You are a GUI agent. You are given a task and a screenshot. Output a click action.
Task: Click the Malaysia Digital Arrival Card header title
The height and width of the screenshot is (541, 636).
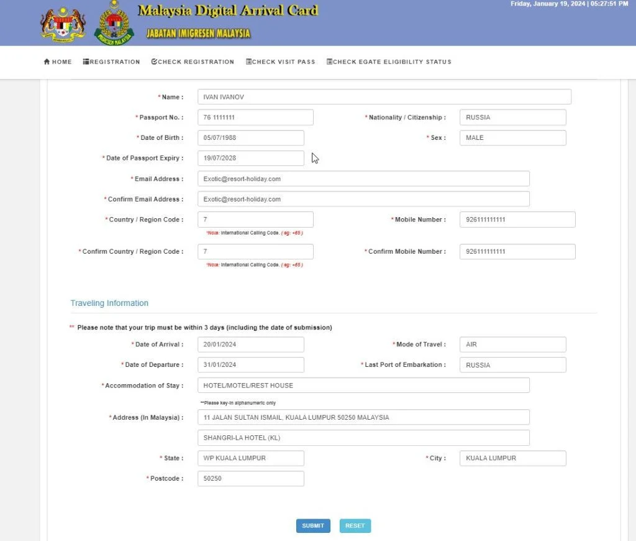[228, 10]
